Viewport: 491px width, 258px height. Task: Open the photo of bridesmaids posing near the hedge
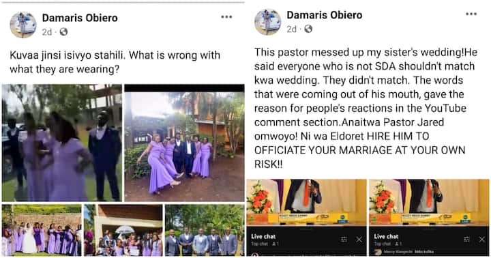(x=184, y=143)
